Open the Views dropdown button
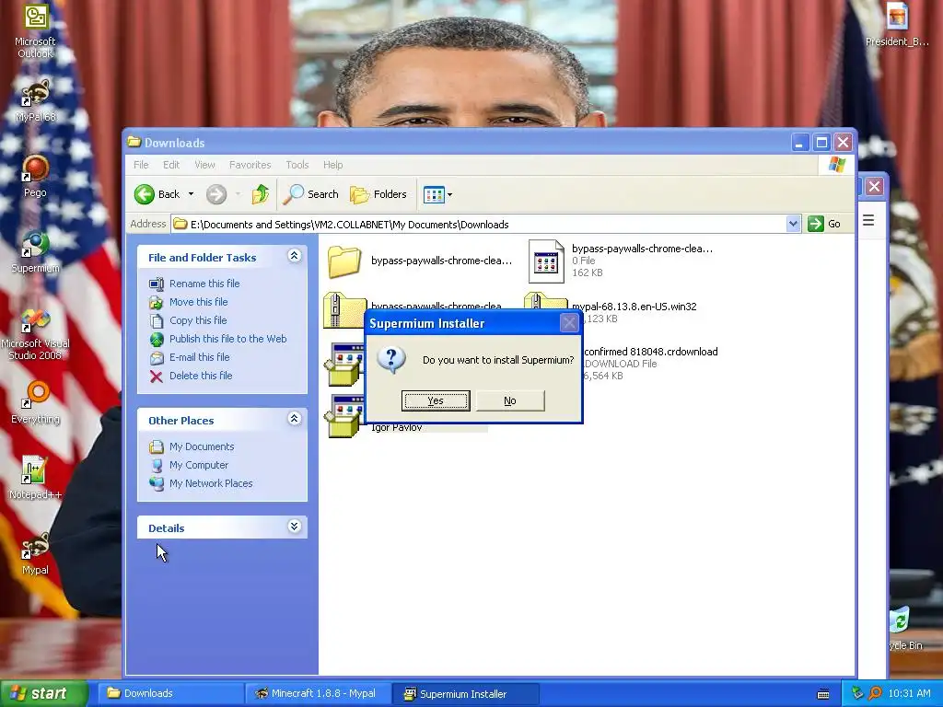The width and height of the screenshot is (943, 707). (437, 194)
